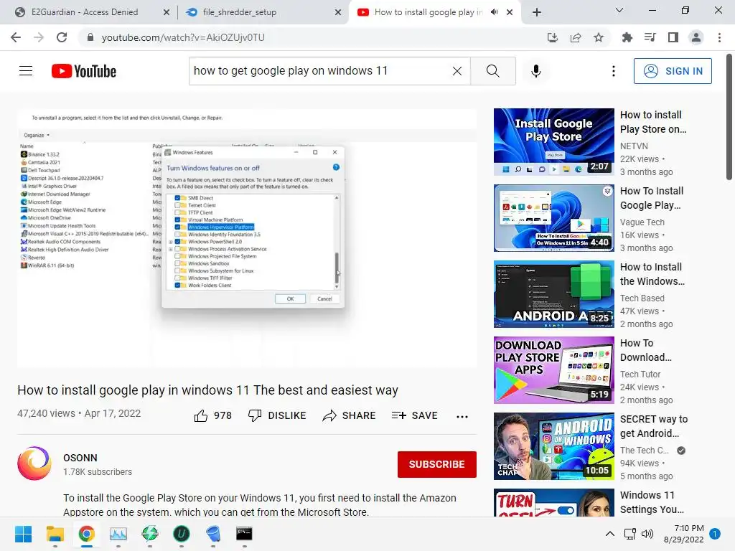Screen dimensions: 735x551
Task: Open Android on Windows 10:05 thumbnail
Action: [x=553, y=446]
